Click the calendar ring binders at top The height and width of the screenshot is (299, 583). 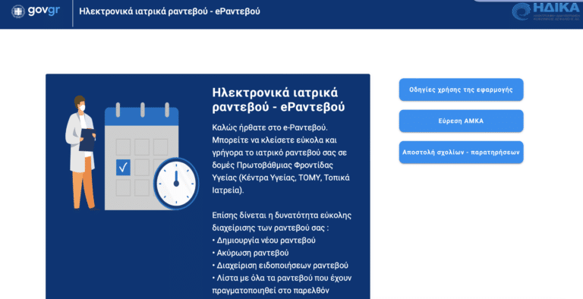click(142, 110)
